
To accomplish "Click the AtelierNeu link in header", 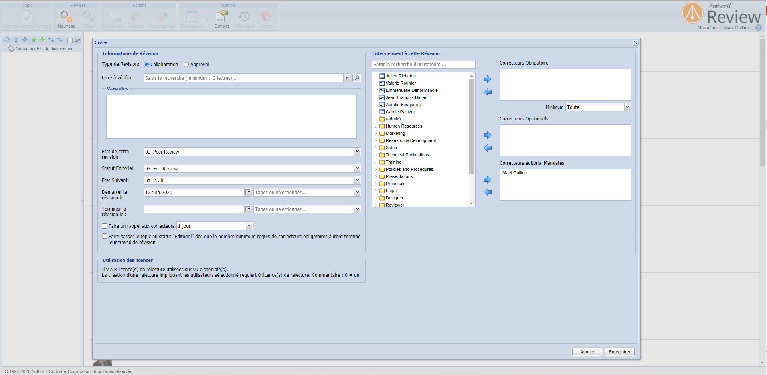I will click(x=707, y=28).
